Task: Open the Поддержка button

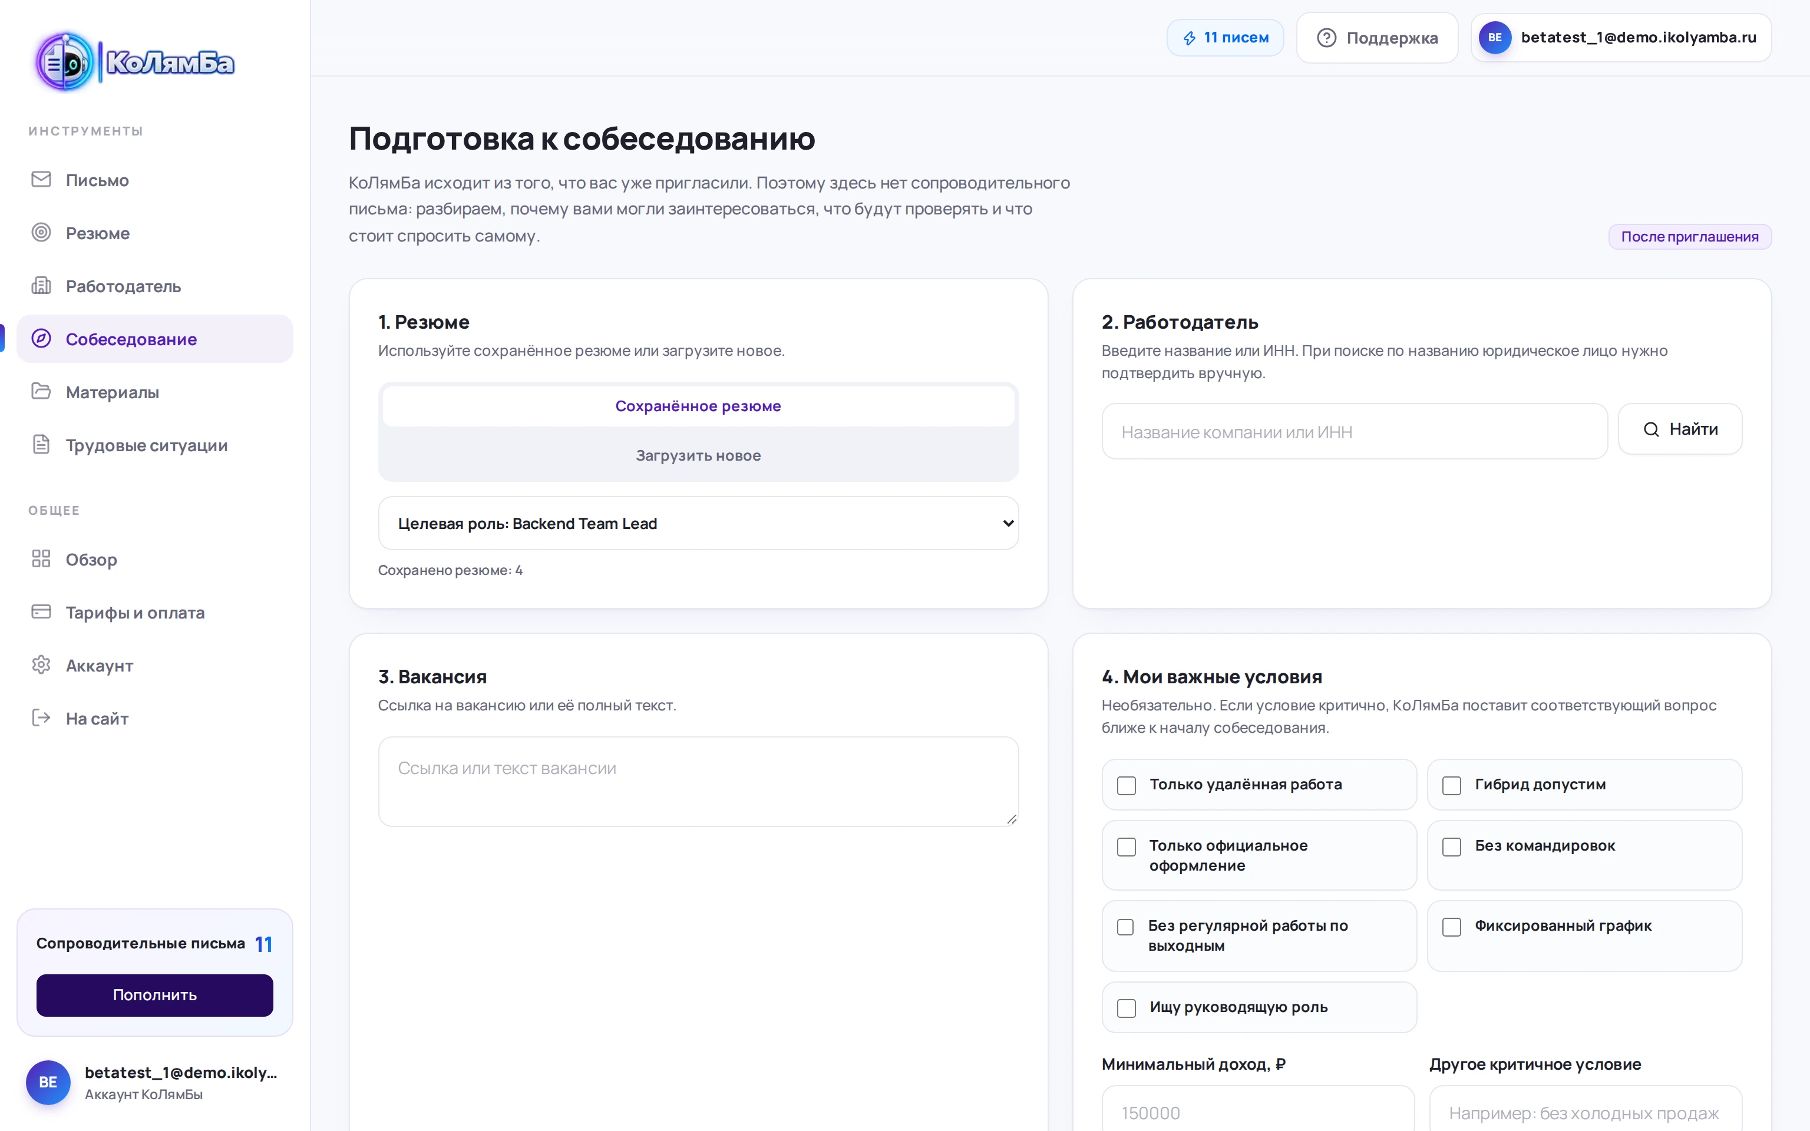Action: [1377, 37]
